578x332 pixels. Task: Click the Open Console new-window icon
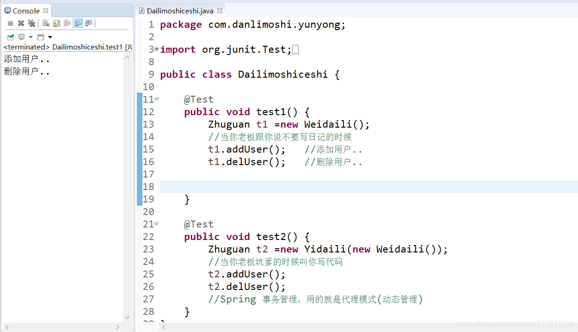click(41, 37)
